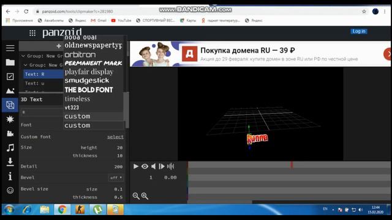This screenshot has width=392, height=220.
Task: Toggle the preview eye icon
Action: 145,166
